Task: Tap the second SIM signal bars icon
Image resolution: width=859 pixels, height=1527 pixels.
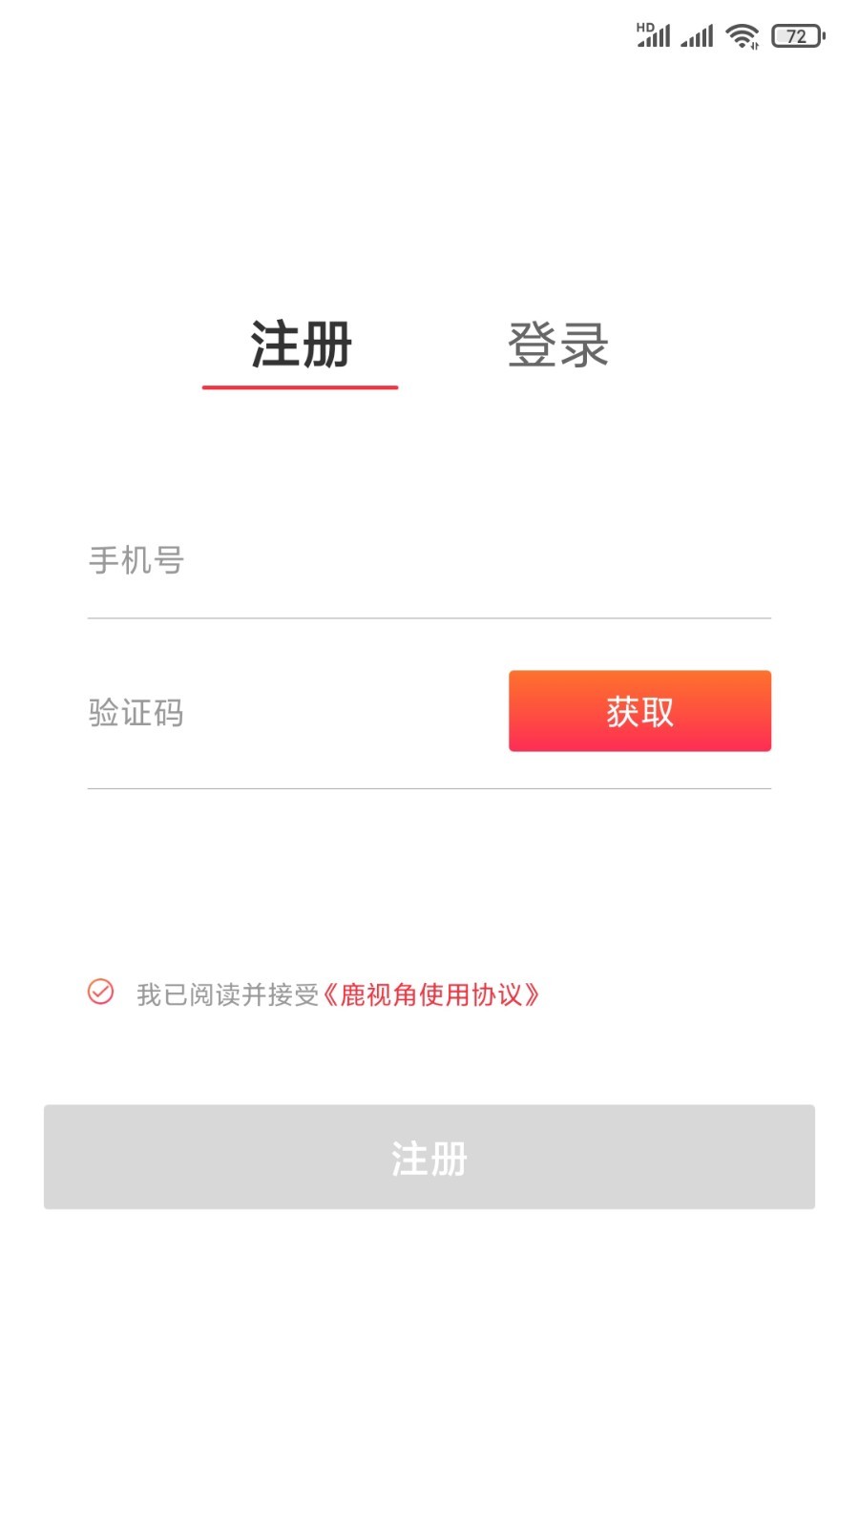Action: (x=697, y=36)
